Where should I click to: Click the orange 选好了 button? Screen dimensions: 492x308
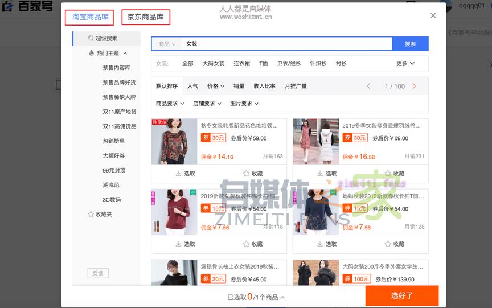pyautogui.click(x=401, y=296)
